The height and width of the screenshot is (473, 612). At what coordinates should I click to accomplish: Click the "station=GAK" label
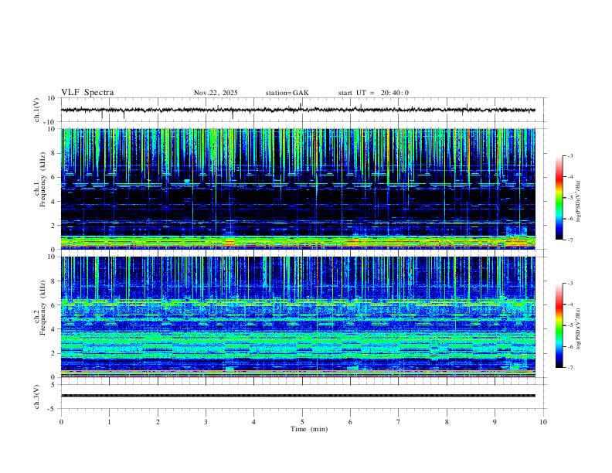pos(287,93)
